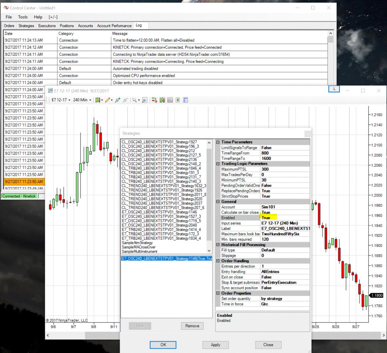Image resolution: width=387 pixels, height=353 pixels.
Task: Toggle the StrictStopPrices True value
Action: (x=285, y=196)
